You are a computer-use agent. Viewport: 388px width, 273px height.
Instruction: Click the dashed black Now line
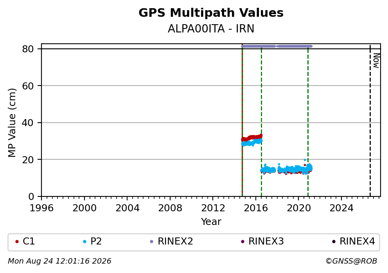(x=370, y=121)
